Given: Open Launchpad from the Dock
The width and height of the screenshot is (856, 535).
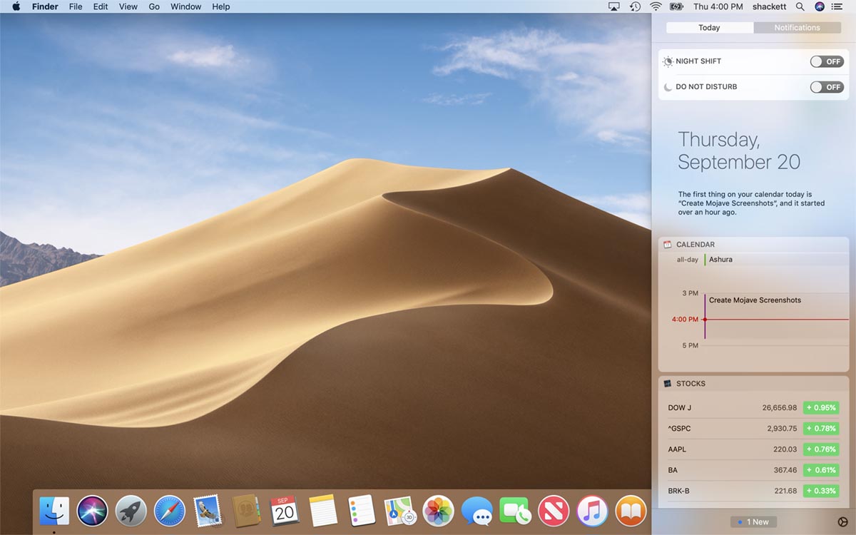Looking at the screenshot, I should [131, 511].
